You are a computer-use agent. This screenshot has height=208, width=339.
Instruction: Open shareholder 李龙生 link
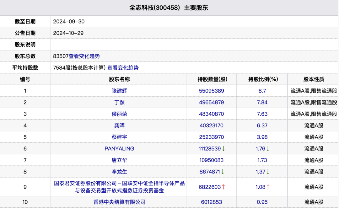tap(119, 172)
